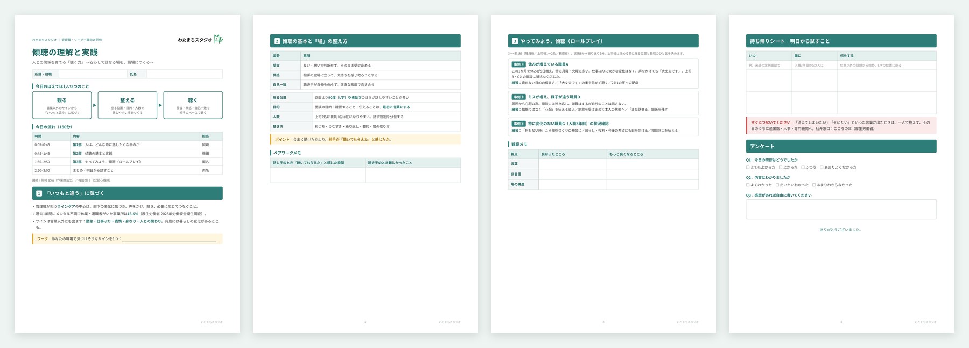Check the ふつう box under Q1
Image resolution: width=969 pixels, height=348 pixels.
803,168
